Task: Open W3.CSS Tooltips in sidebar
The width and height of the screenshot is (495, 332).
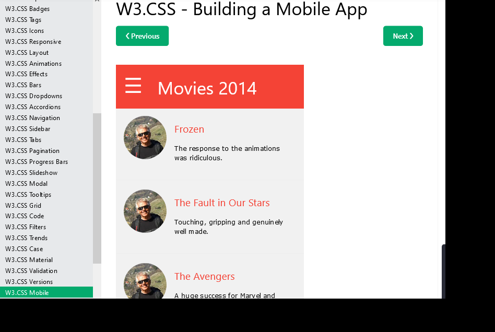Action: (46, 195)
